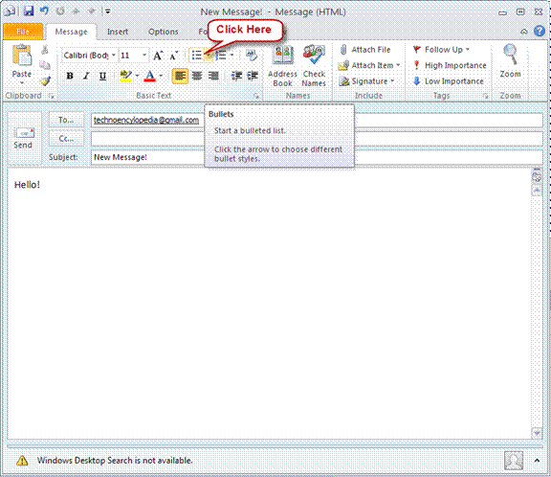Switch to the Insert tab
551x477 pixels.
click(x=118, y=32)
